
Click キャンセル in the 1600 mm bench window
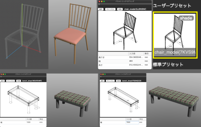(x=110, y=81)
